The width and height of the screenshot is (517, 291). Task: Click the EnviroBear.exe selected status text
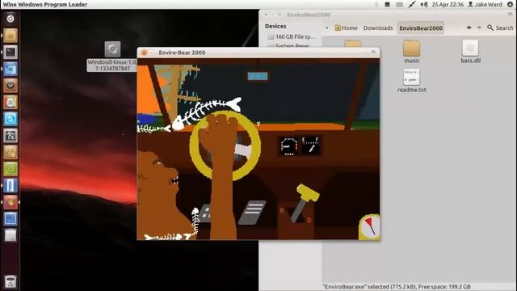tap(397, 287)
